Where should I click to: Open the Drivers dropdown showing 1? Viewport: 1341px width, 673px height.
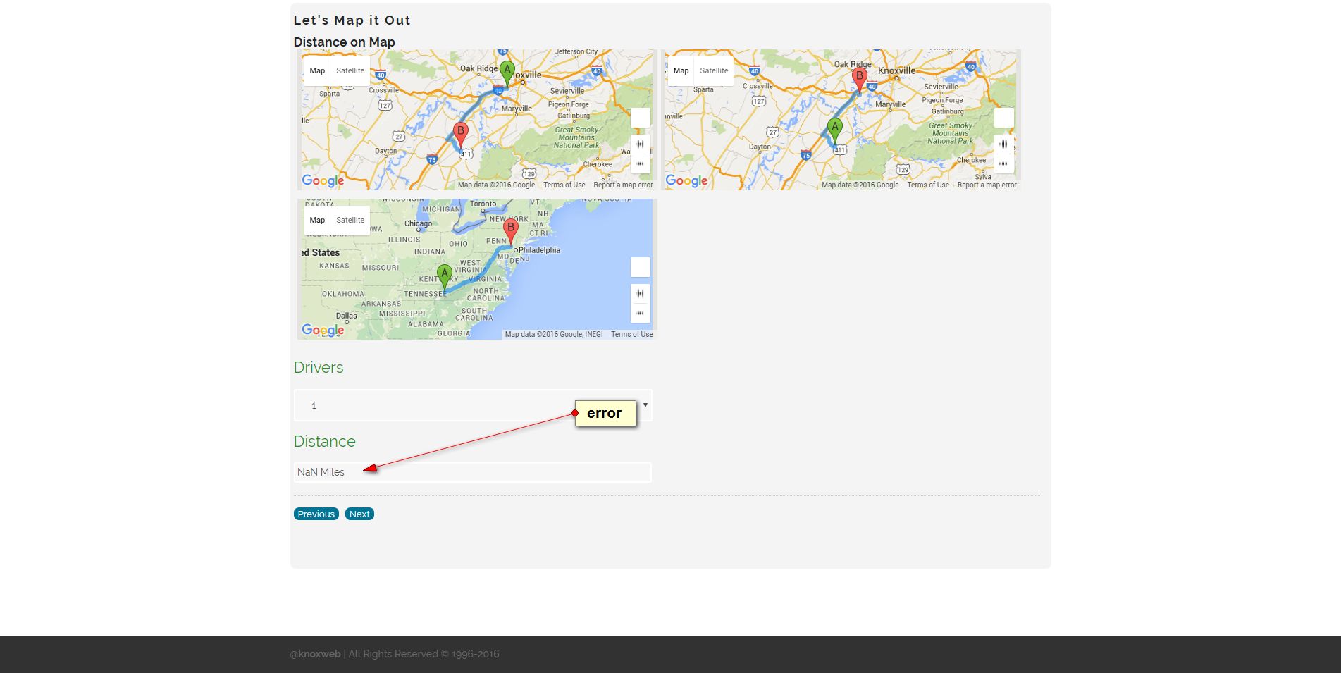click(473, 405)
